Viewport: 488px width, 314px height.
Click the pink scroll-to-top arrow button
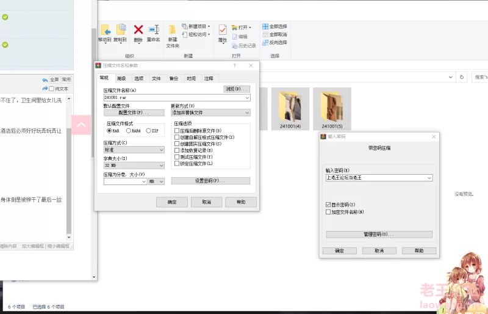click(81, 125)
